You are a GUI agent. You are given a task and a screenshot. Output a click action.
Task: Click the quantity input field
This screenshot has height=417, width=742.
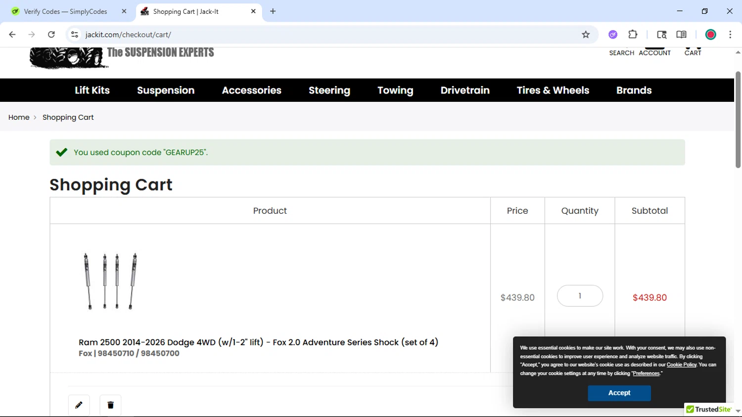580,296
